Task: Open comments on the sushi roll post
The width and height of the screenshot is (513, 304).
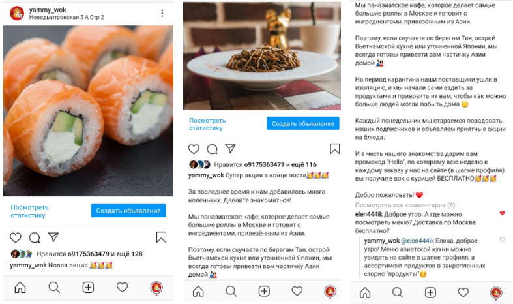Action: tap(35, 237)
